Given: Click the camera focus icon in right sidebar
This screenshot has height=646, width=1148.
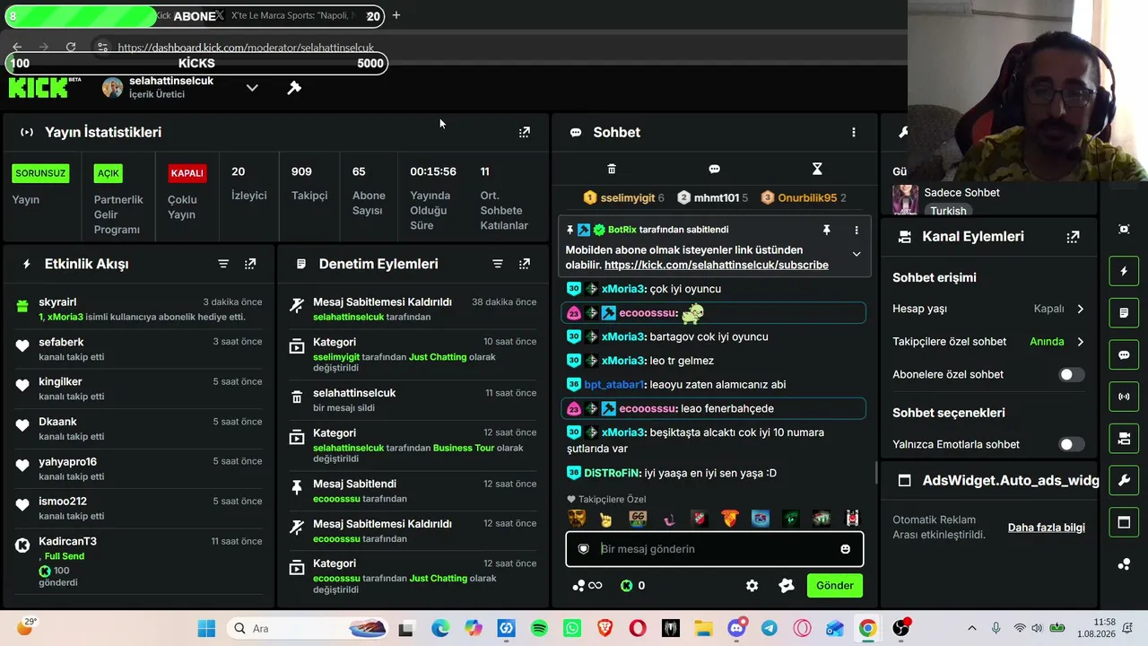Looking at the screenshot, I should [1124, 229].
